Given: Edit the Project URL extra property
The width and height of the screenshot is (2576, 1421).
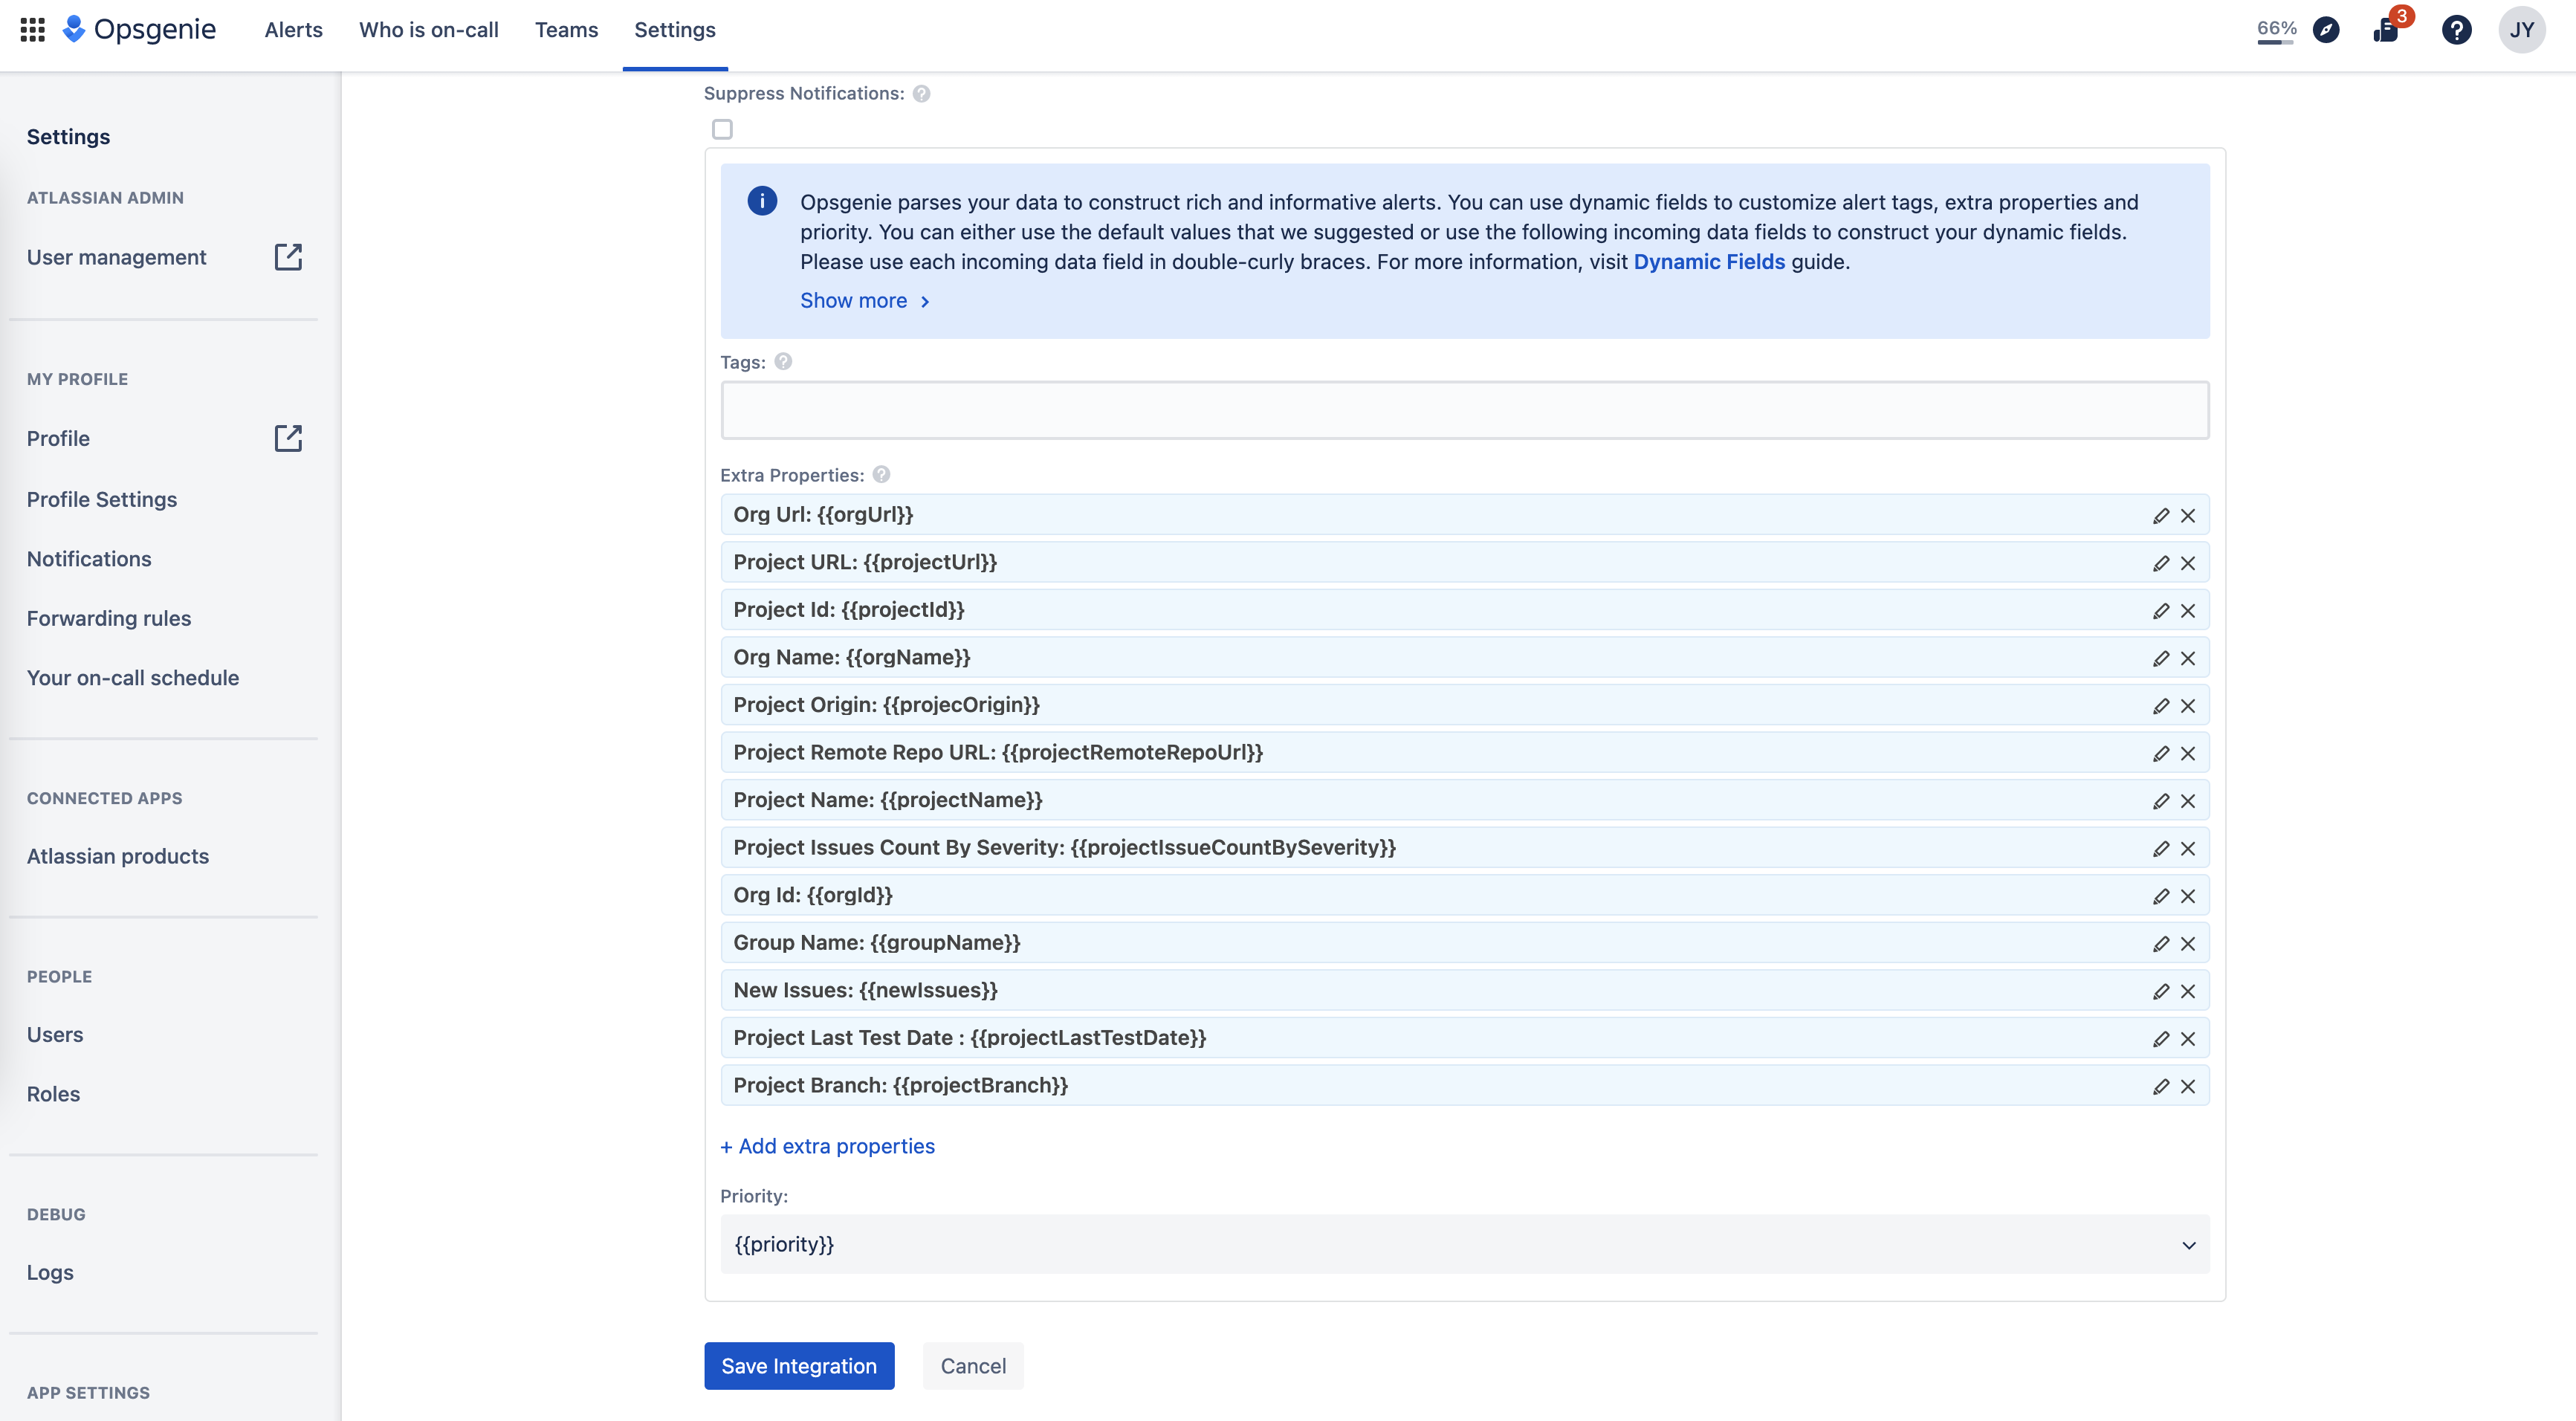Looking at the screenshot, I should [2161, 563].
